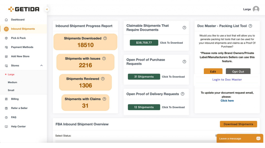
Task: Collapse the Stores section chevron
Action: (41, 65)
